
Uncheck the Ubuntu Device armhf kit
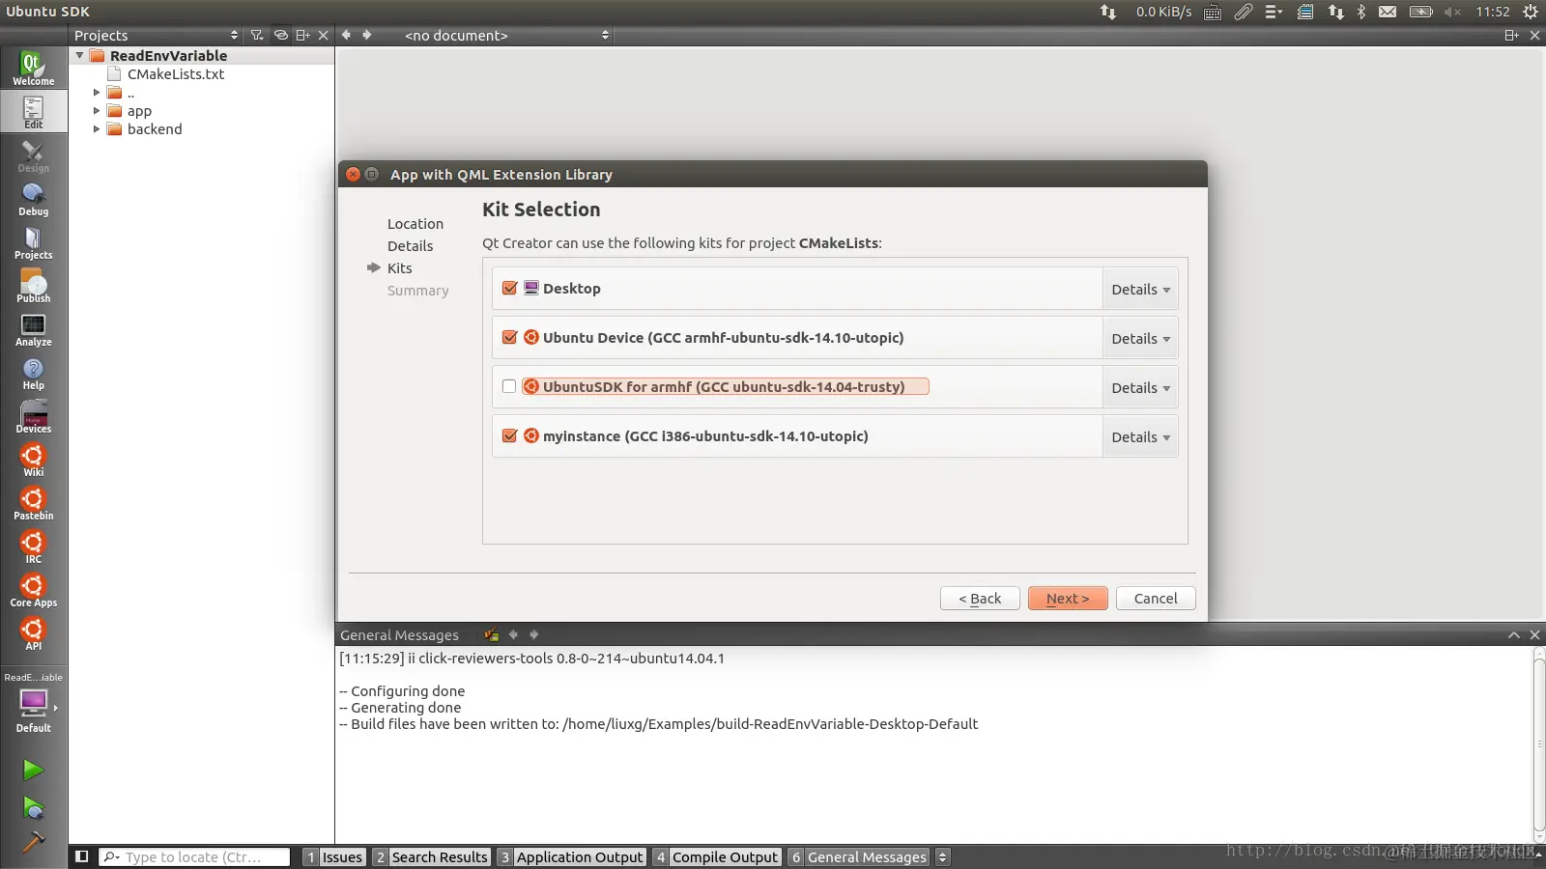[509, 338]
